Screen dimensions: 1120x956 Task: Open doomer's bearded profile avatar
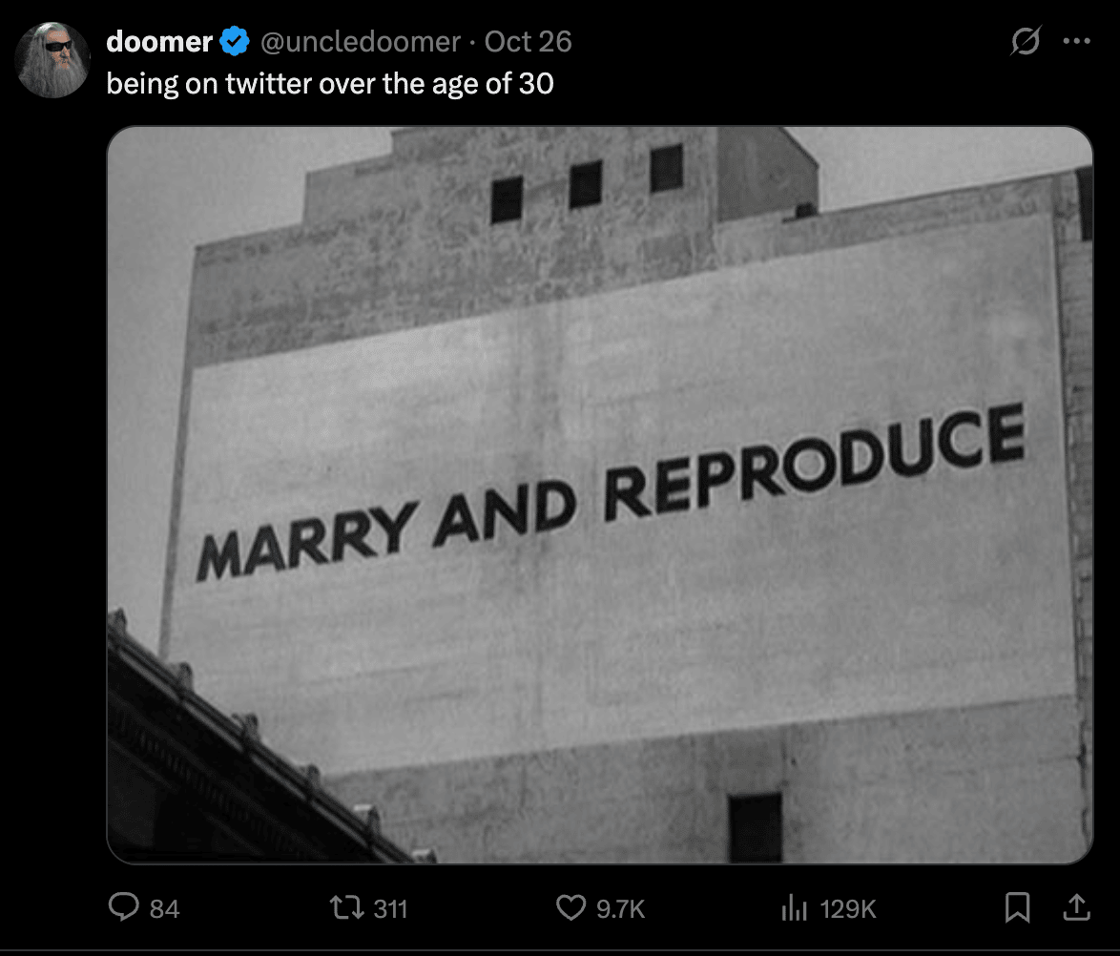(52, 59)
